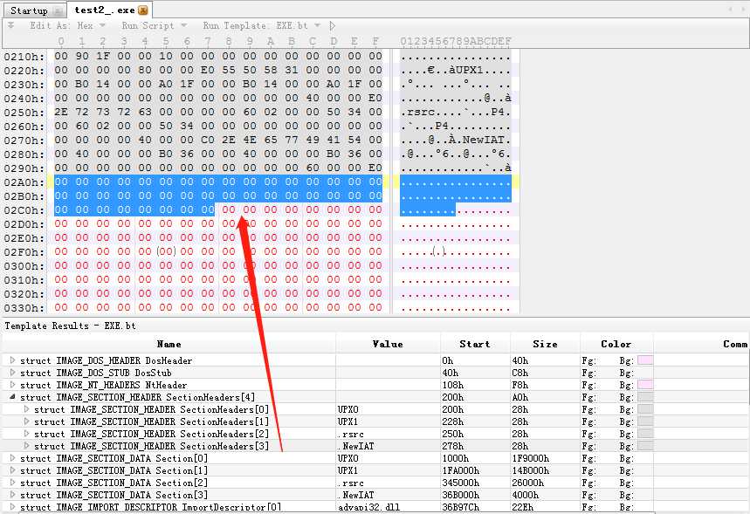
Task: Click Start value 36B97Ch for ImportDescriptor[0]
Action: tap(461, 507)
